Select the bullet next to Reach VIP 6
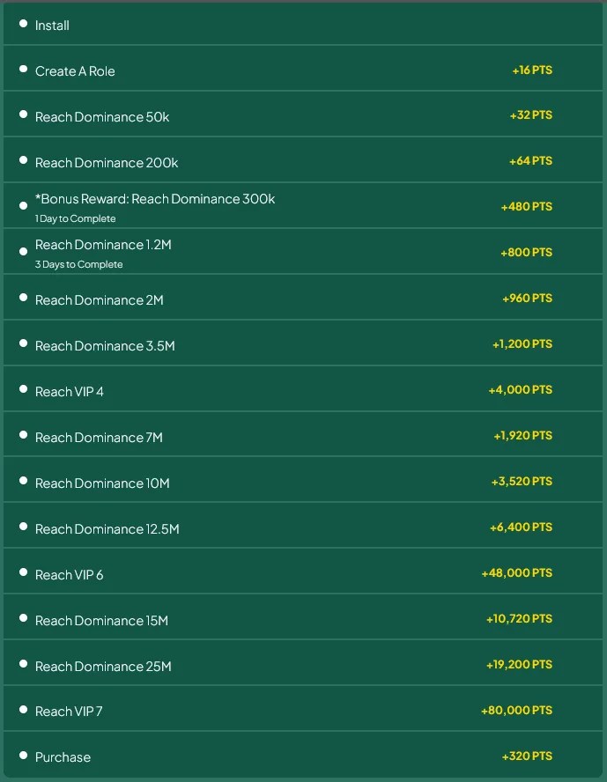This screenshot has height=782, width=607. [x=23, y=573]
